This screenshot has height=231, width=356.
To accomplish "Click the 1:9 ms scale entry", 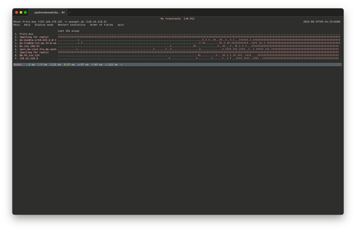I will (42, 65).
